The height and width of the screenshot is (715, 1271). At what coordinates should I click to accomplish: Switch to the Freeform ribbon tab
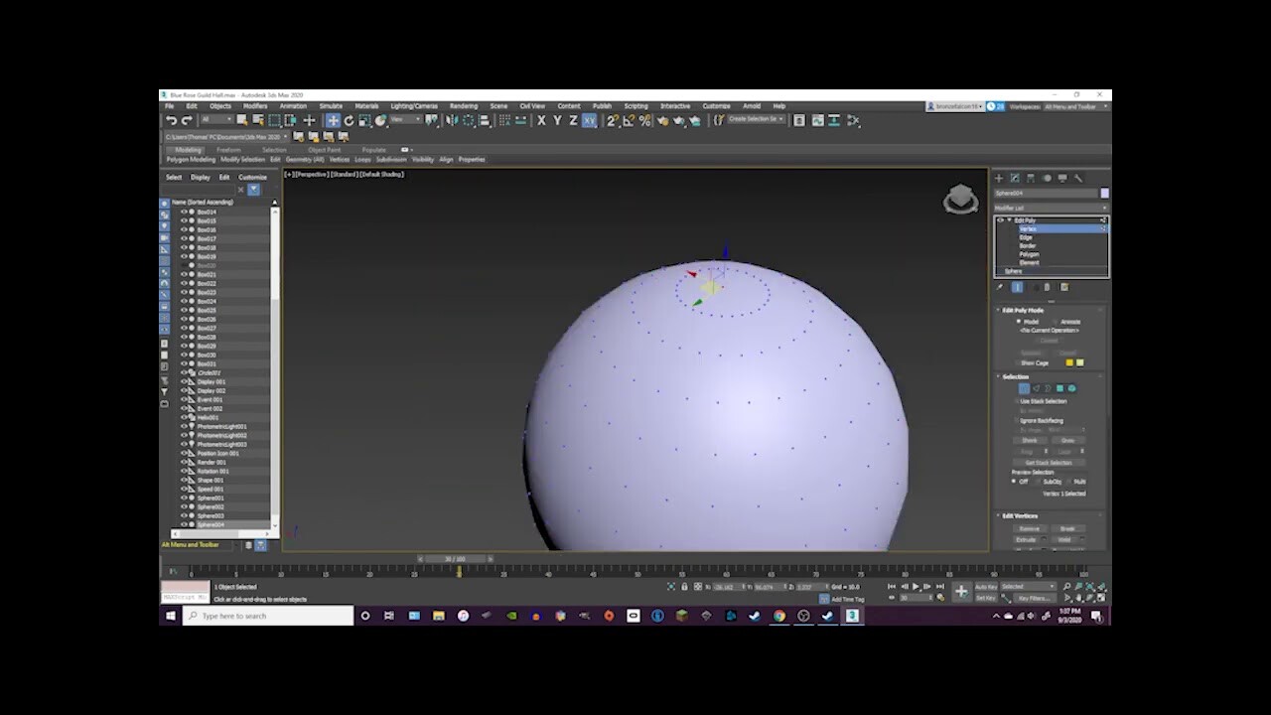click(228, 149)
